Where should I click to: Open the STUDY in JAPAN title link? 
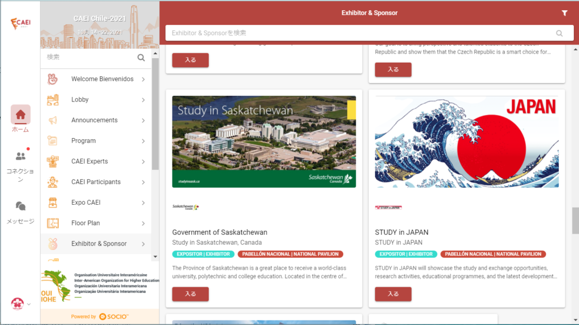402,232
